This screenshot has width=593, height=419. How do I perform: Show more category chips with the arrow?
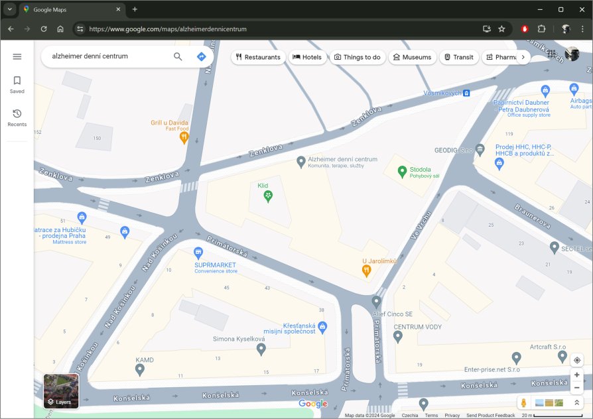(x=523, y=57)
